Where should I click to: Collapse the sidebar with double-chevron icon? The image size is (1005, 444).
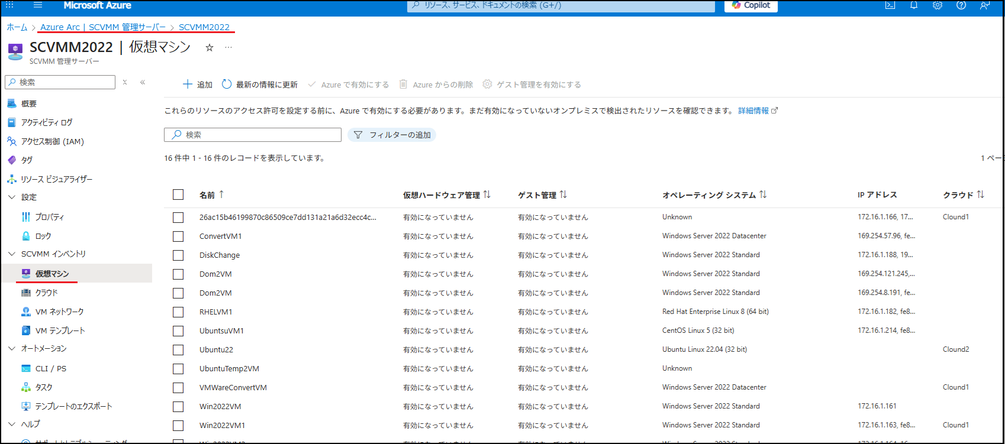coord(143,82)
